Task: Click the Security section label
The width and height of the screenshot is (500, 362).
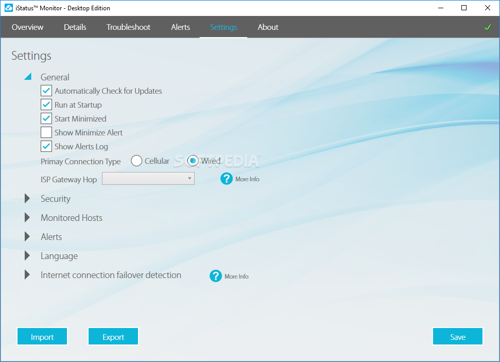Action: (56, 199)
